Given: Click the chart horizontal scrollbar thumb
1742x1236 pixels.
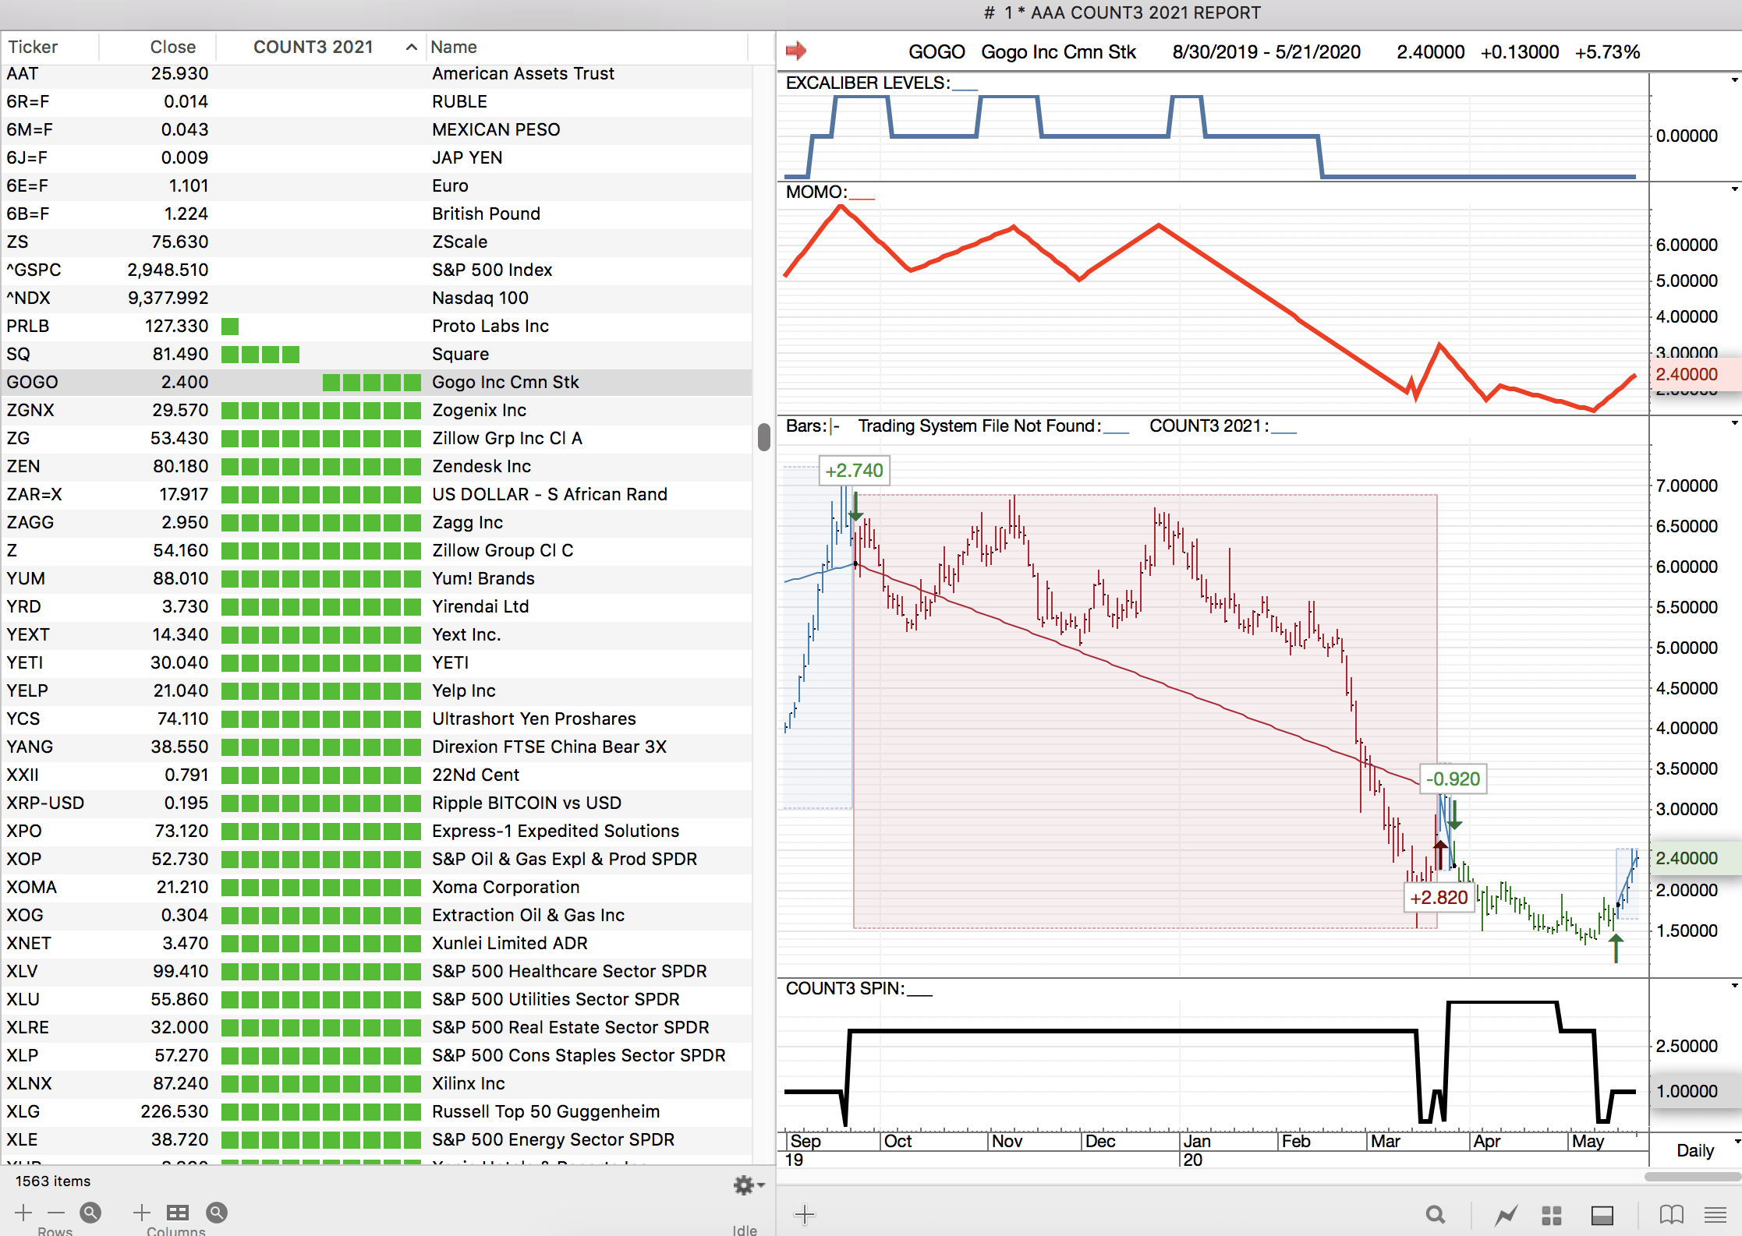Looking at the screenshot, I should (x=1692, y=1177).
